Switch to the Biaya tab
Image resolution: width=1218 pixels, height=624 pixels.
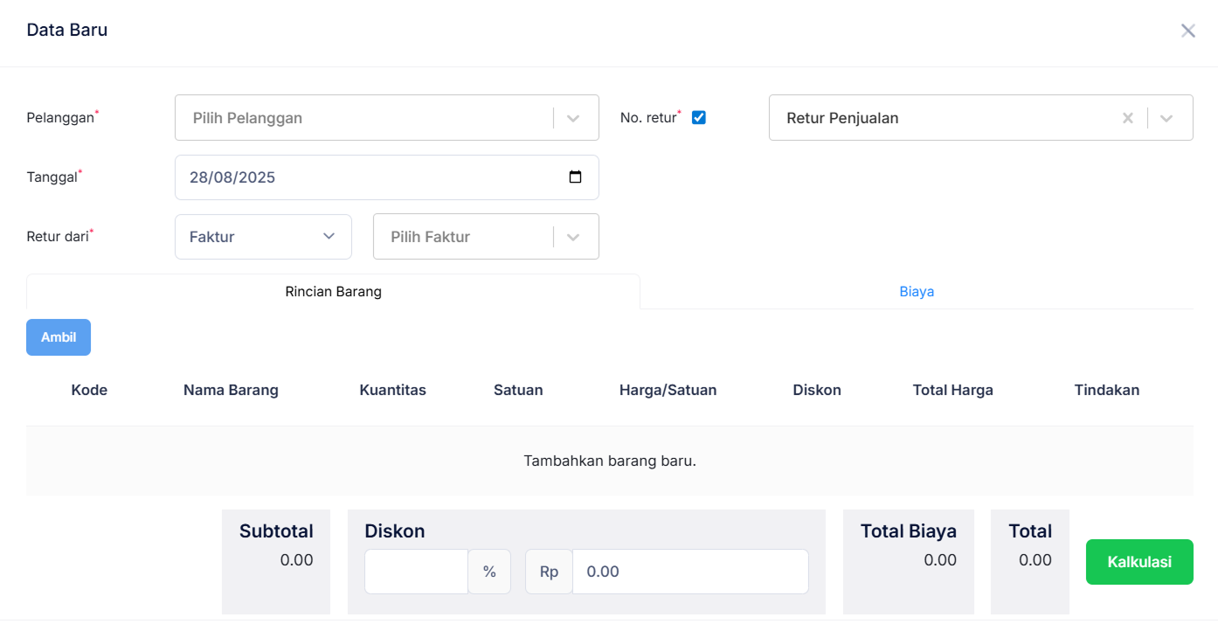click(917, 292)
